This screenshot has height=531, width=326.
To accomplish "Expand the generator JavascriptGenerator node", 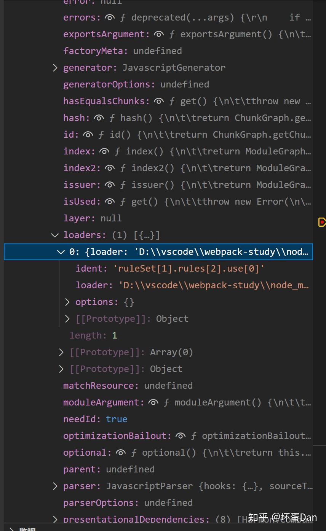I will 55,68.
